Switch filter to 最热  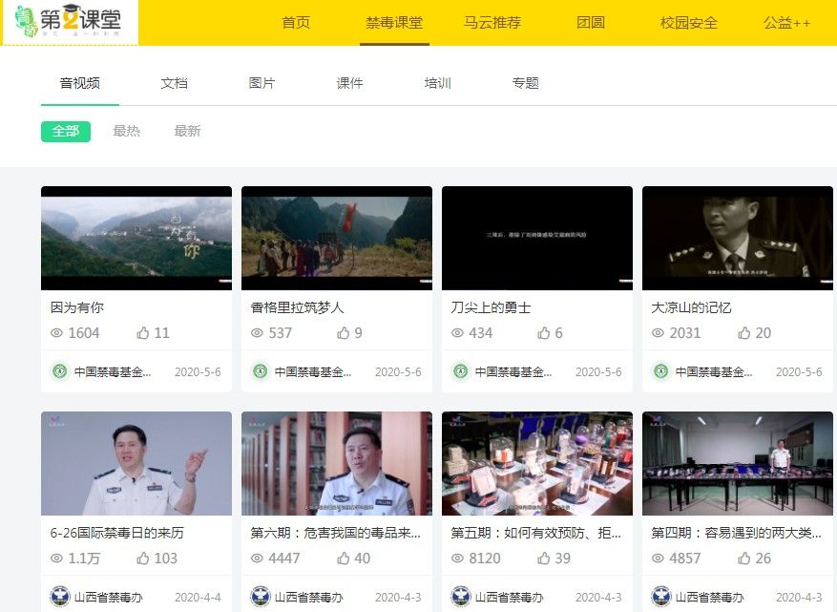(128, 131)
